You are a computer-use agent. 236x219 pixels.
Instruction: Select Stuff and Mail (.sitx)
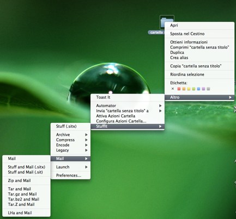[x=27, y=167]
